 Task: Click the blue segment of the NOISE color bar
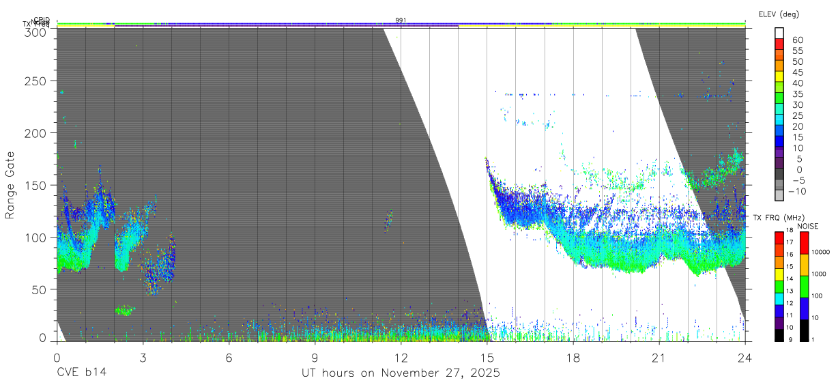804,309
